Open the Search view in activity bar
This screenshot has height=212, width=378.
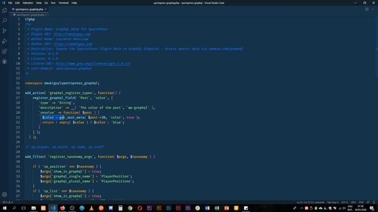(4, 21)
